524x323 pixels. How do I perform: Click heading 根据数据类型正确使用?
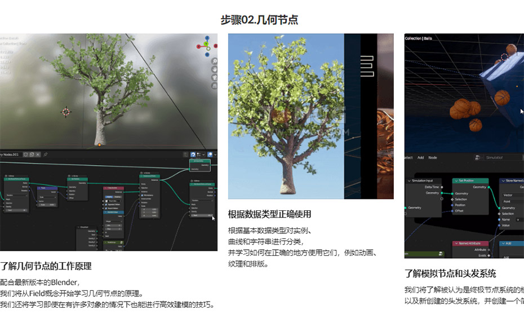(270, 214)
